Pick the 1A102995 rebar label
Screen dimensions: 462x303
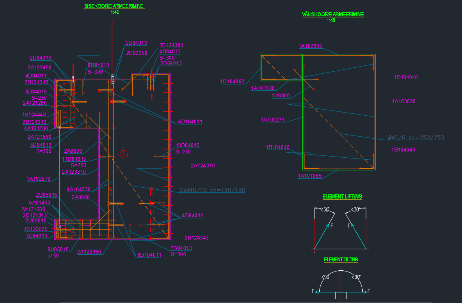[310, 46]
